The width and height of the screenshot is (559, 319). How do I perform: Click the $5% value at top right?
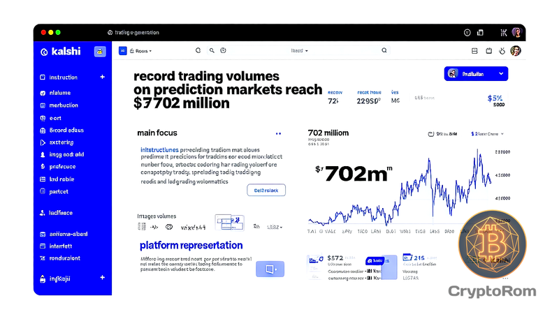pos(495,98)
